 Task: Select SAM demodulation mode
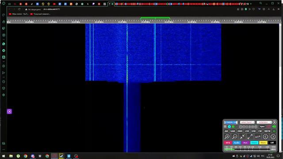click(233, 131)
